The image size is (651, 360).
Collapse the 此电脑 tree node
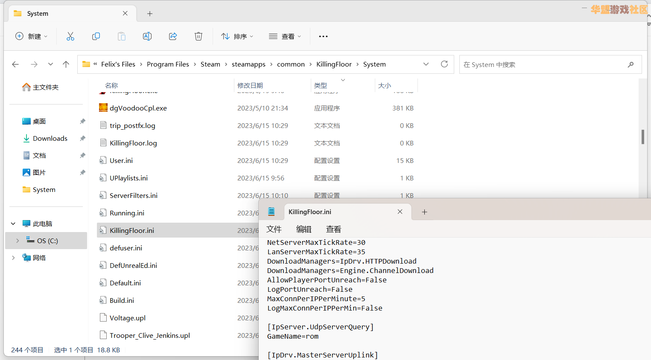[x=13, y=224]
